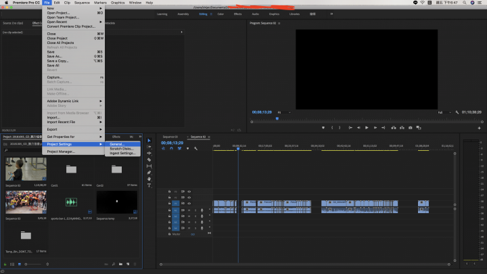Switch Project panel to icon view

(x=20, y=264)
